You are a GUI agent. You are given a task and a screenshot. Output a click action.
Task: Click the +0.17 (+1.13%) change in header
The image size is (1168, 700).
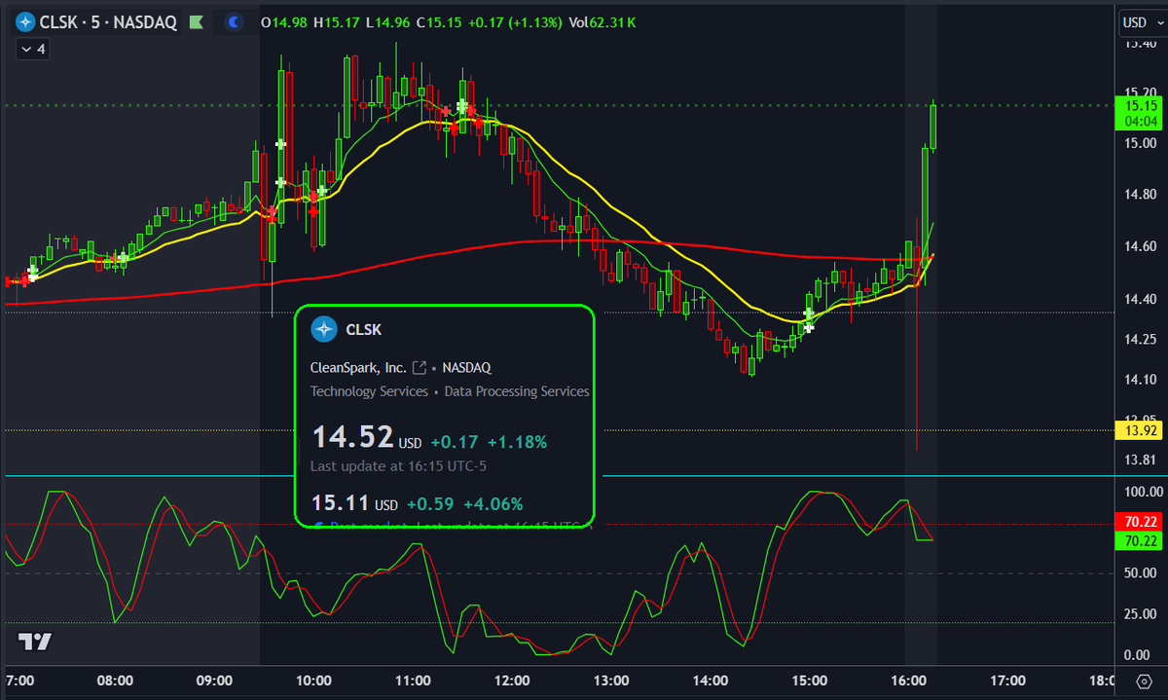(514, 21)
